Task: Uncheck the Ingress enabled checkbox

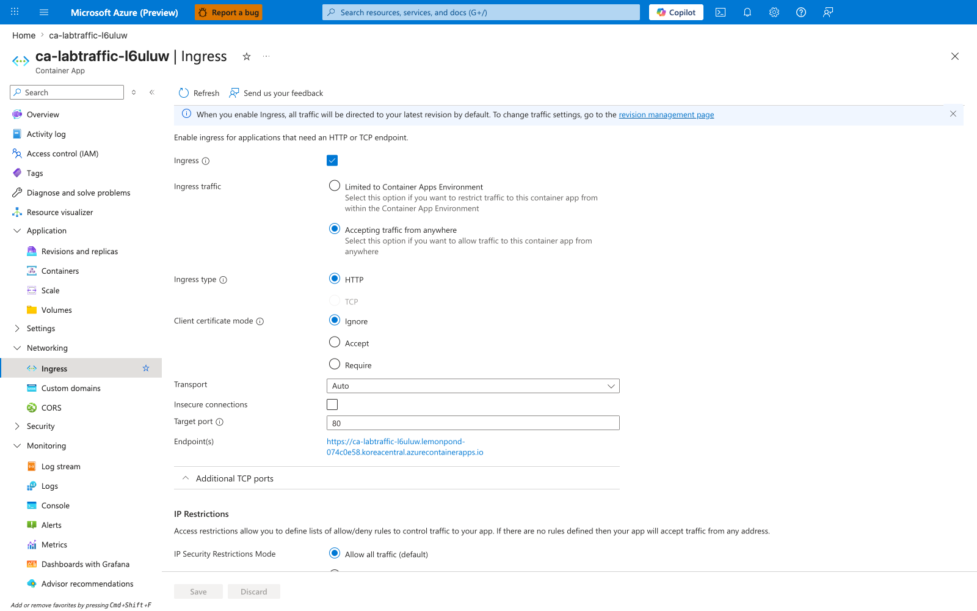Action: pos(332,160)
